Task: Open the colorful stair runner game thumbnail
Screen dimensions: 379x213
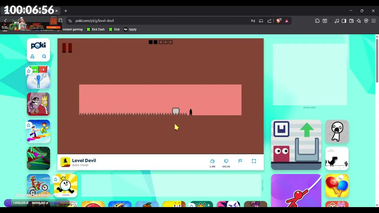Action: pos(38,131)
